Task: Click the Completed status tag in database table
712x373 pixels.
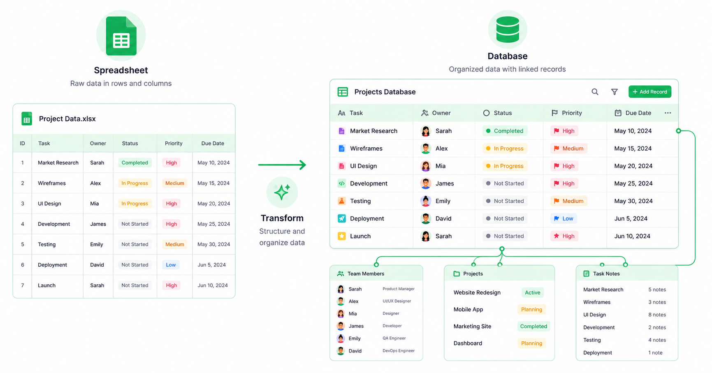Action: tap(505, 131)
